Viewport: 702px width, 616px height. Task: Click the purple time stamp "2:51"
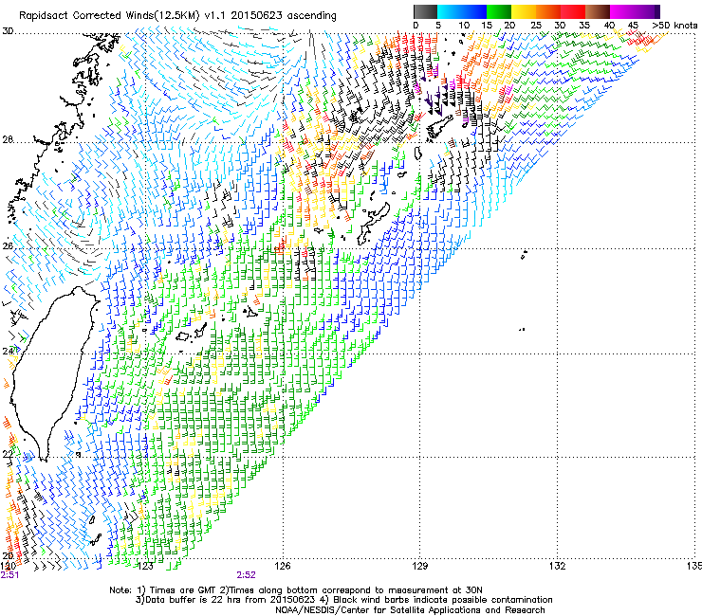tap(9, 575)
